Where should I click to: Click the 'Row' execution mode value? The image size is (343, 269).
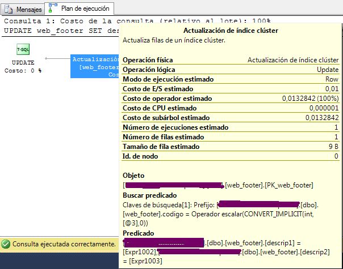pyautogui.click(x=332, y=79)
